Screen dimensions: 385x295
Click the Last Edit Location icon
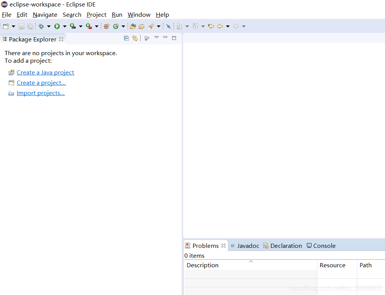pyautogui.click(x=211, y=26)
